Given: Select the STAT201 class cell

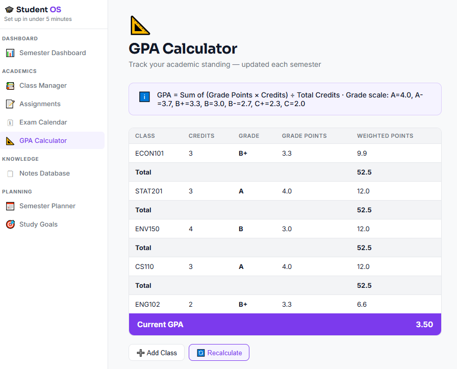Looking at the screenshot, I should click(x=148, y=191).
